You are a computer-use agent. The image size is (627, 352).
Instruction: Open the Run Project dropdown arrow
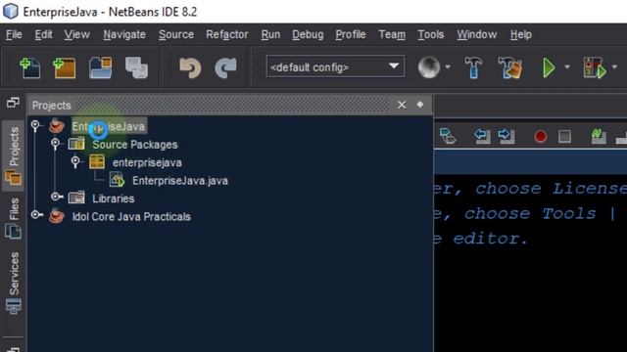pos(567,67)
